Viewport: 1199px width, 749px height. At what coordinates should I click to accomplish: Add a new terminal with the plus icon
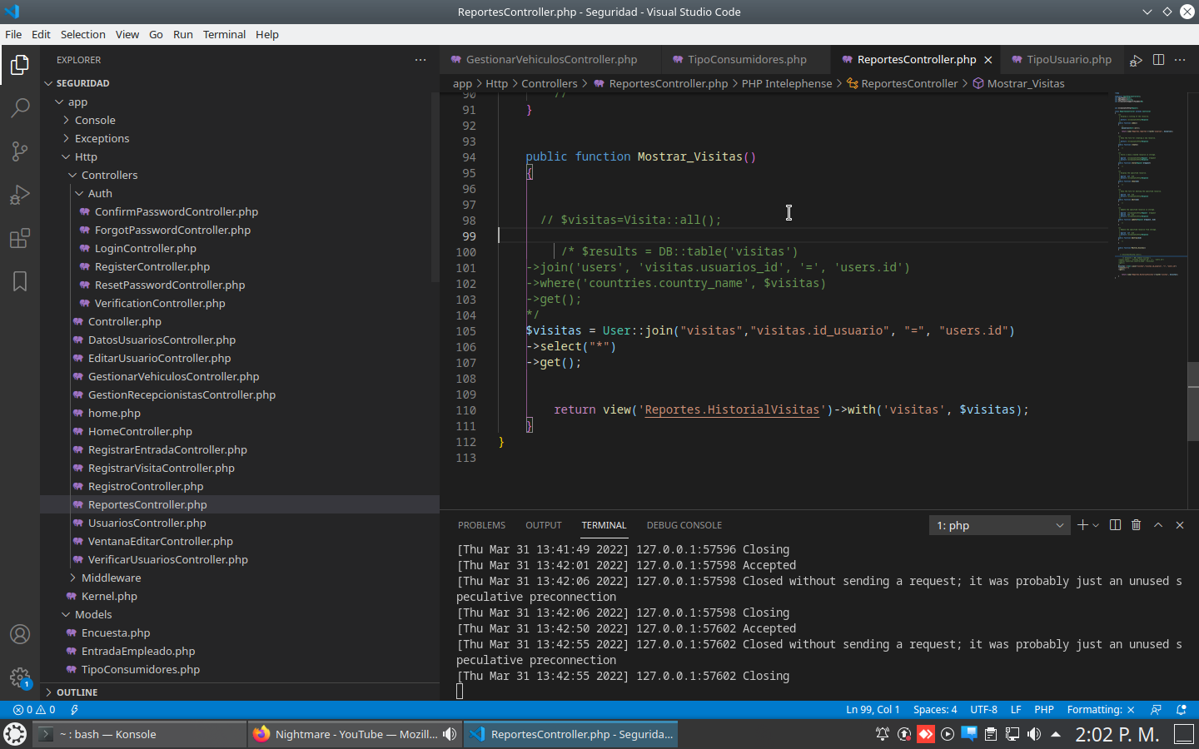(1082, 525)
